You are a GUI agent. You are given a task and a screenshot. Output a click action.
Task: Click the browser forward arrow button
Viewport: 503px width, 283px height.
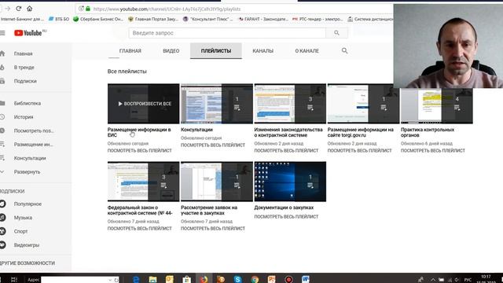[x=8, y=9]
